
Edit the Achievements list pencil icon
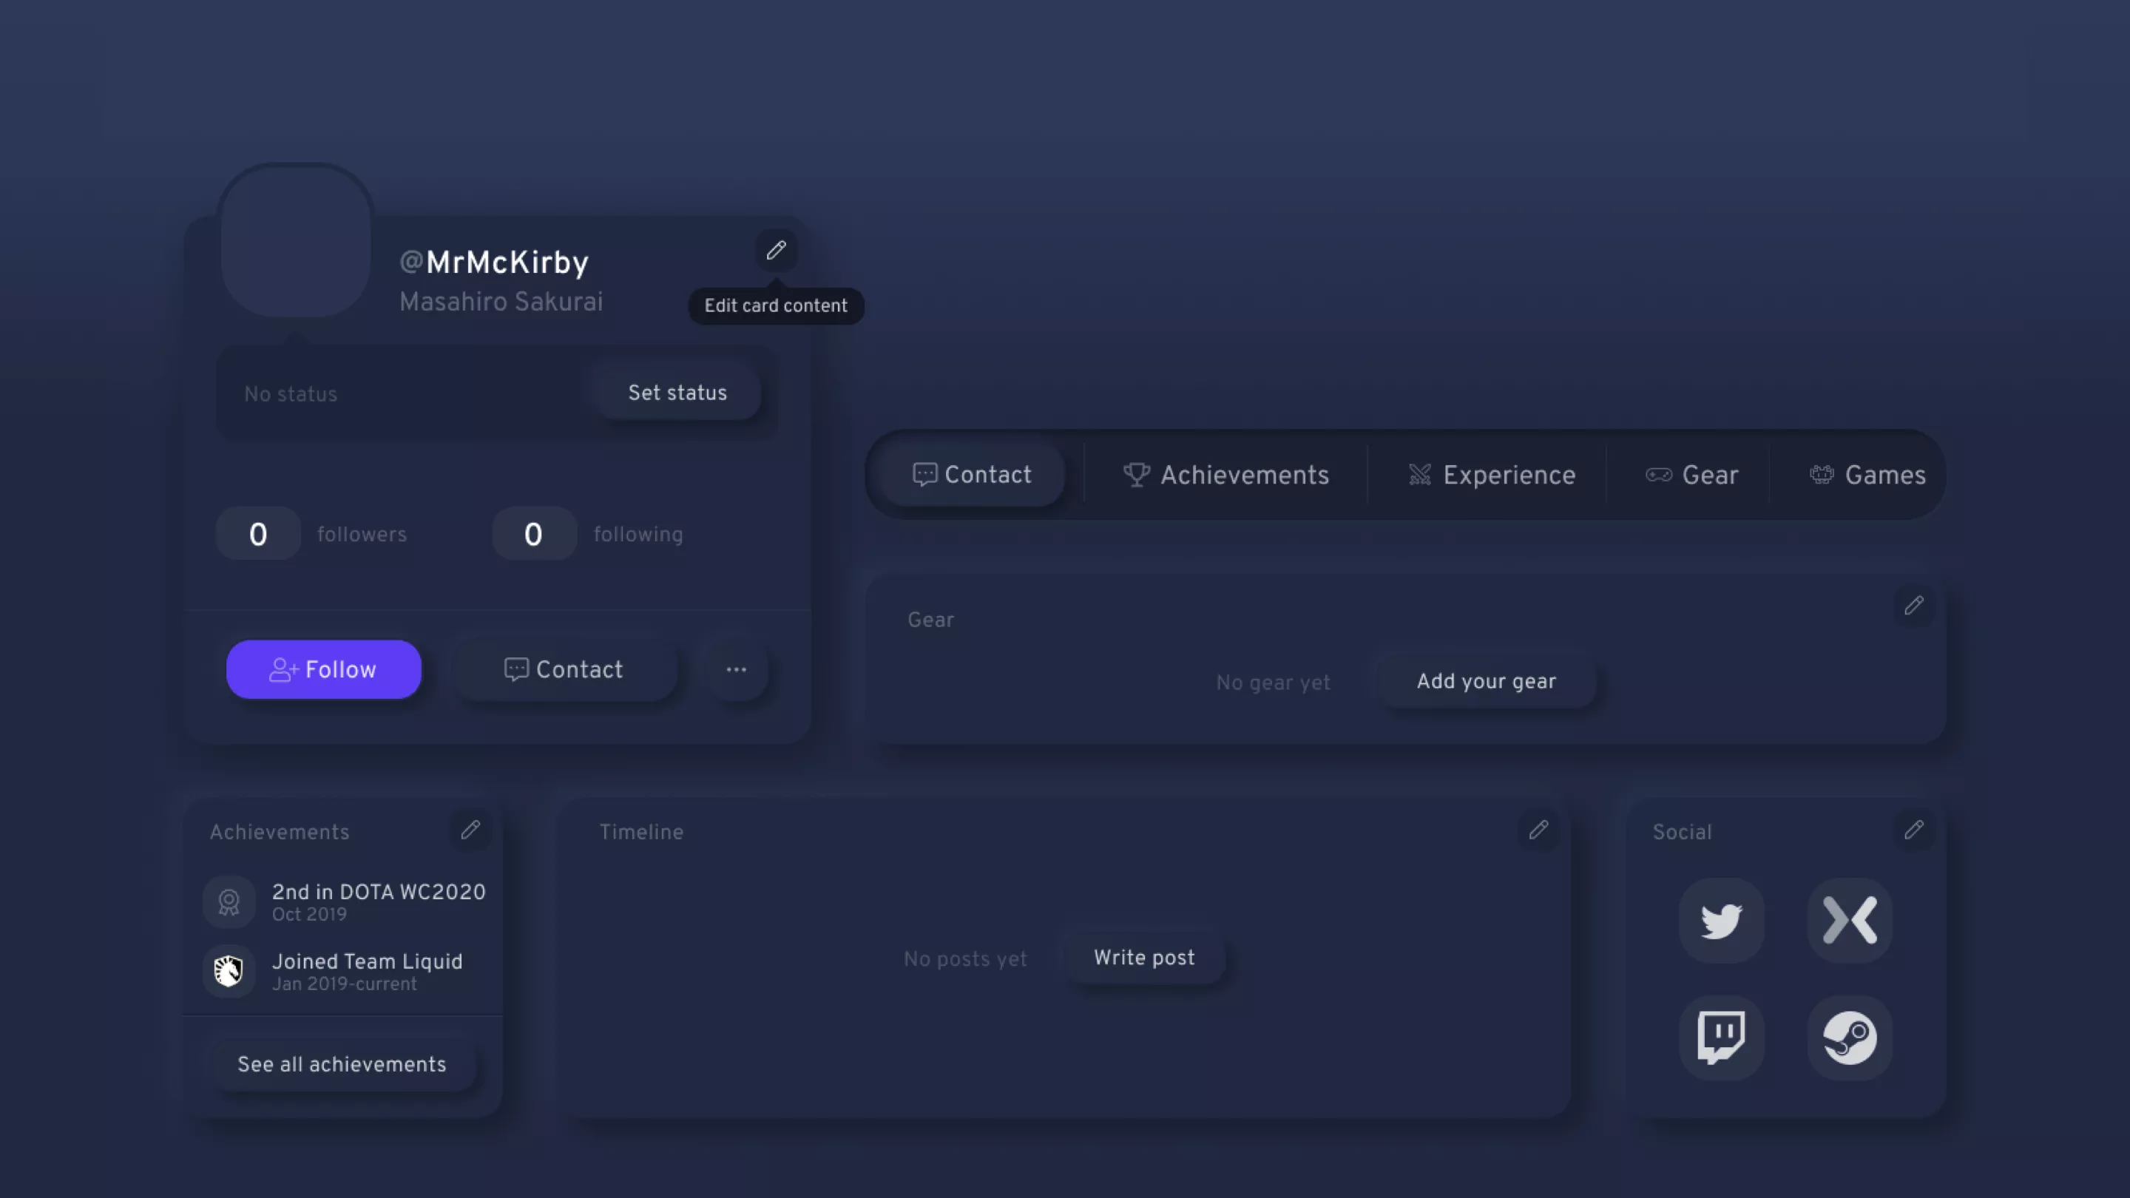point(470,831)
